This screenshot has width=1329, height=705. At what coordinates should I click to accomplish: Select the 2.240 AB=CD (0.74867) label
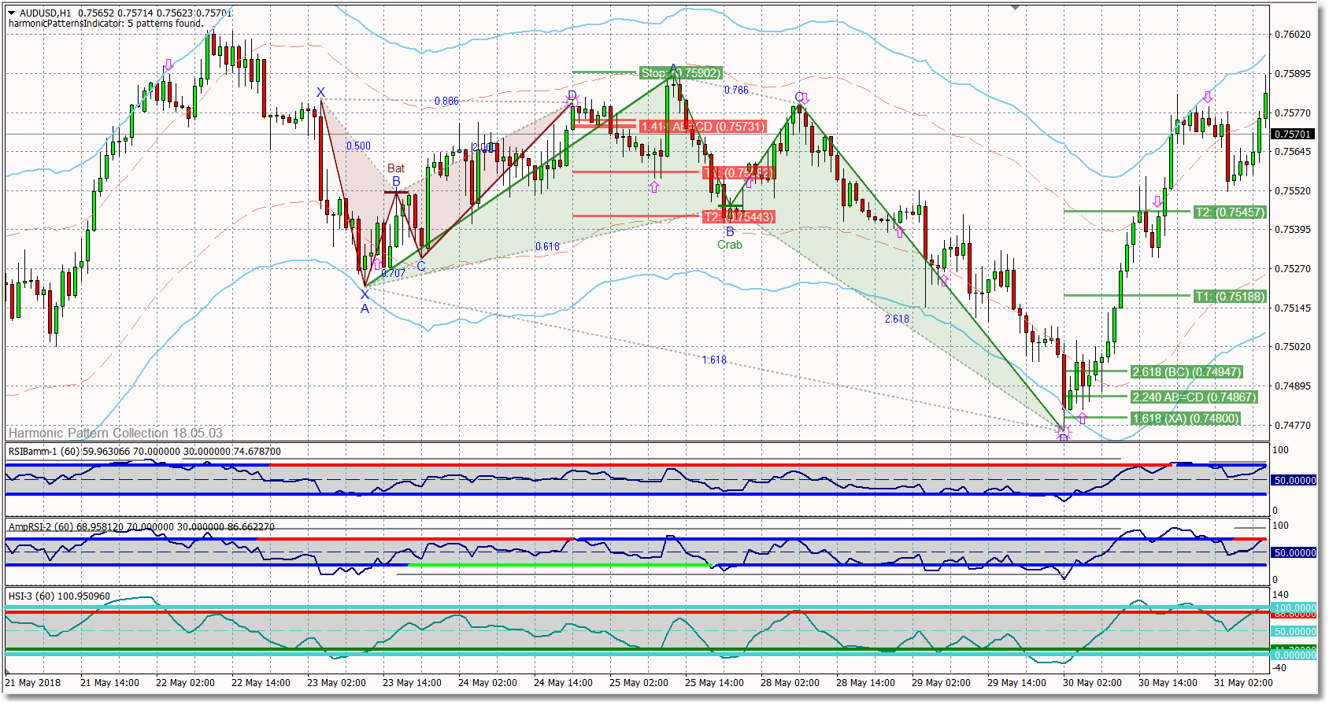point(1194,397)
